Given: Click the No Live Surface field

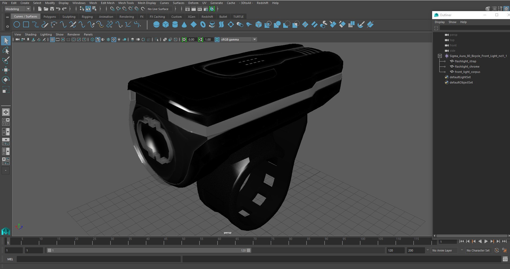Looking at the screenshot, I should pos(159,9).
